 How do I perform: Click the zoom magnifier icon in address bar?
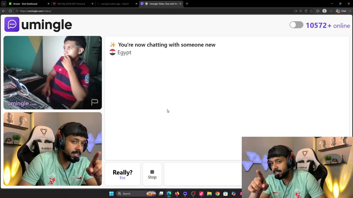tap(301, 11)
